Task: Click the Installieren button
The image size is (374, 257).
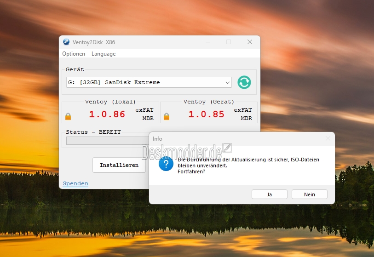Action: tap(119, 165)
